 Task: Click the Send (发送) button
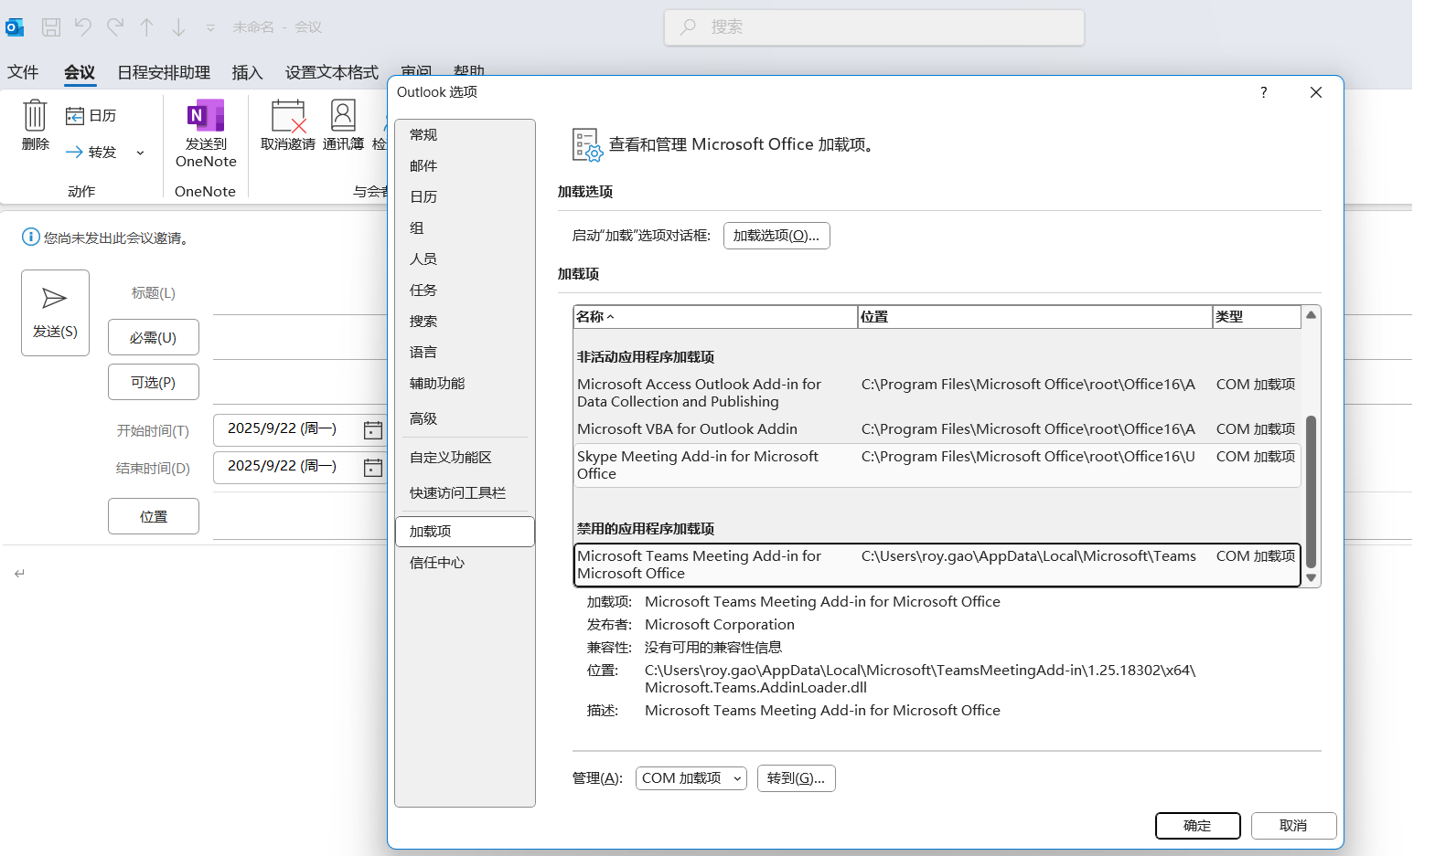tap(55, 312)
